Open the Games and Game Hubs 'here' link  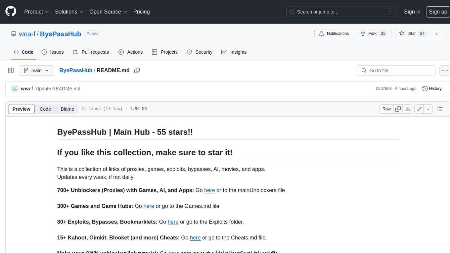coord(149,206)
